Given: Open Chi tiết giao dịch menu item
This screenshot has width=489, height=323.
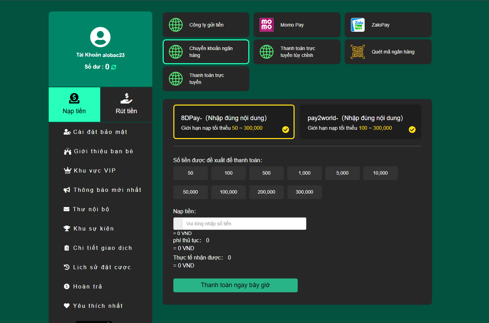Looking at the screenshot, I should click(102, 248).
